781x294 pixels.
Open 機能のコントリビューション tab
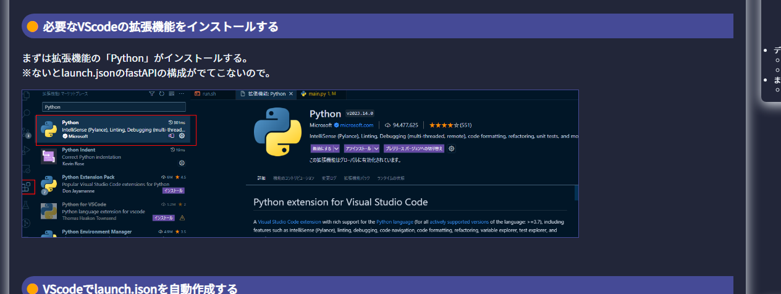click(x=293, y=178)
